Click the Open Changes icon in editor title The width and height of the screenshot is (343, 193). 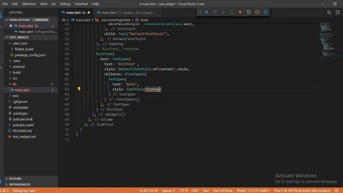tap(329, 12)
